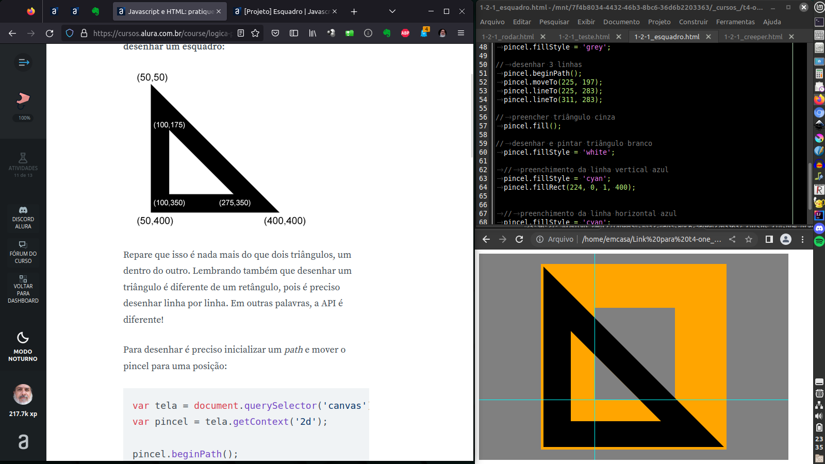Open the Ajuda menu
The height and width of the screenshot is (464, 825).
click(x=772, y=22)
